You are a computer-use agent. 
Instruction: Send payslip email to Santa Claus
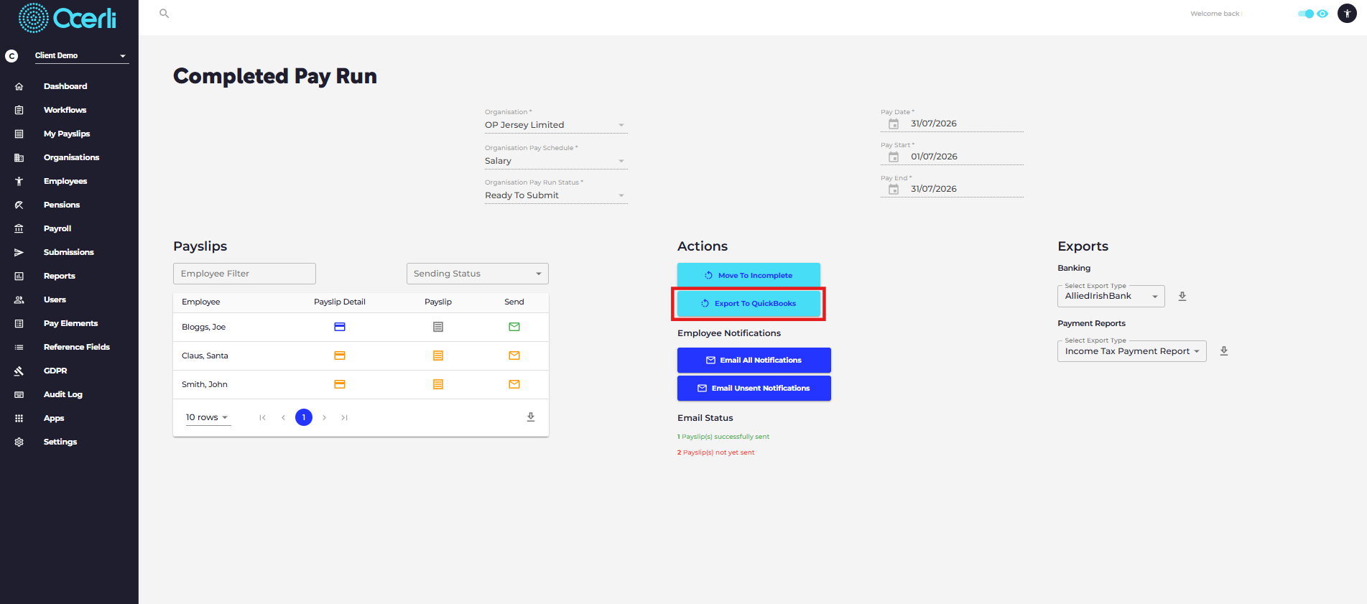click(514, 356)
